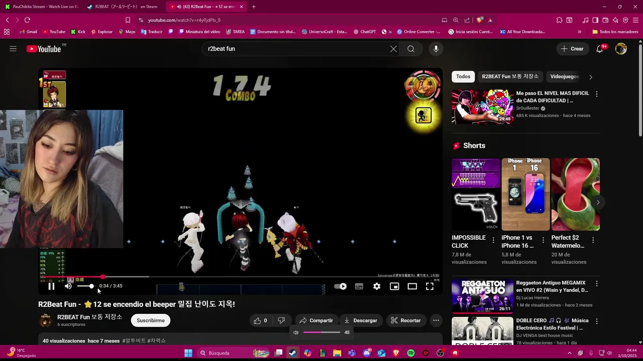Go back in browser history
This screenshot has height=361, width=643.
[x=7, y=20]
